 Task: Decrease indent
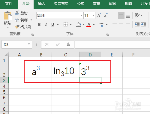click(x=137, y=25)
